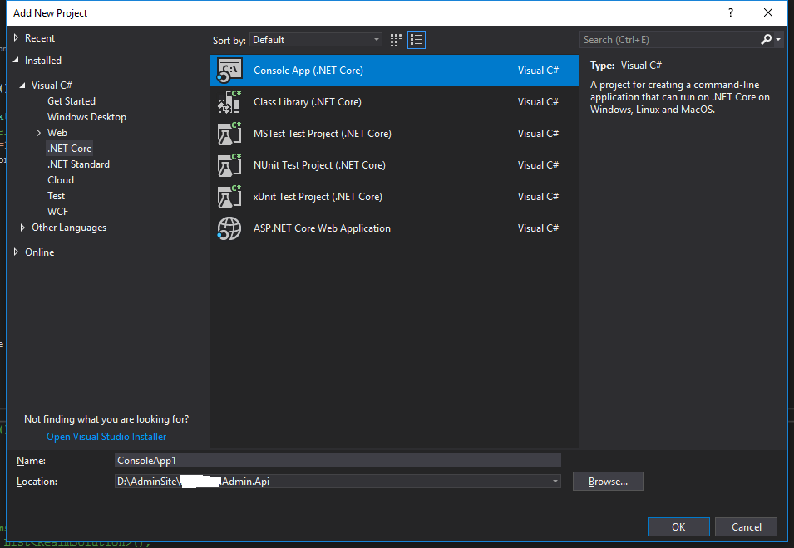This screenshot has height=548, width=794.
Task: Select NUnit Test Project (.NET Core) text
Action: [319, 164]
